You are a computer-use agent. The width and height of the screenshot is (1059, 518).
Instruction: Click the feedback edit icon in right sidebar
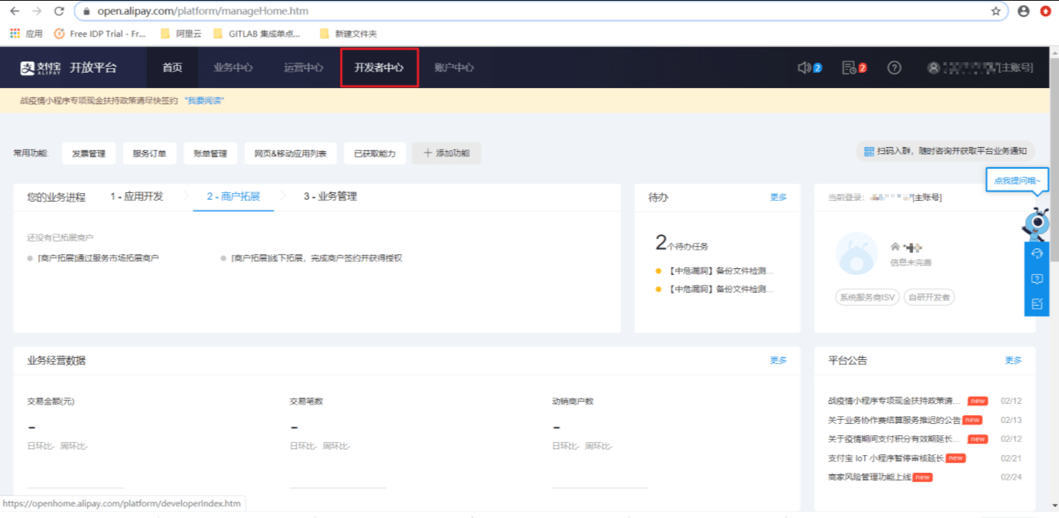point(1037,303)
